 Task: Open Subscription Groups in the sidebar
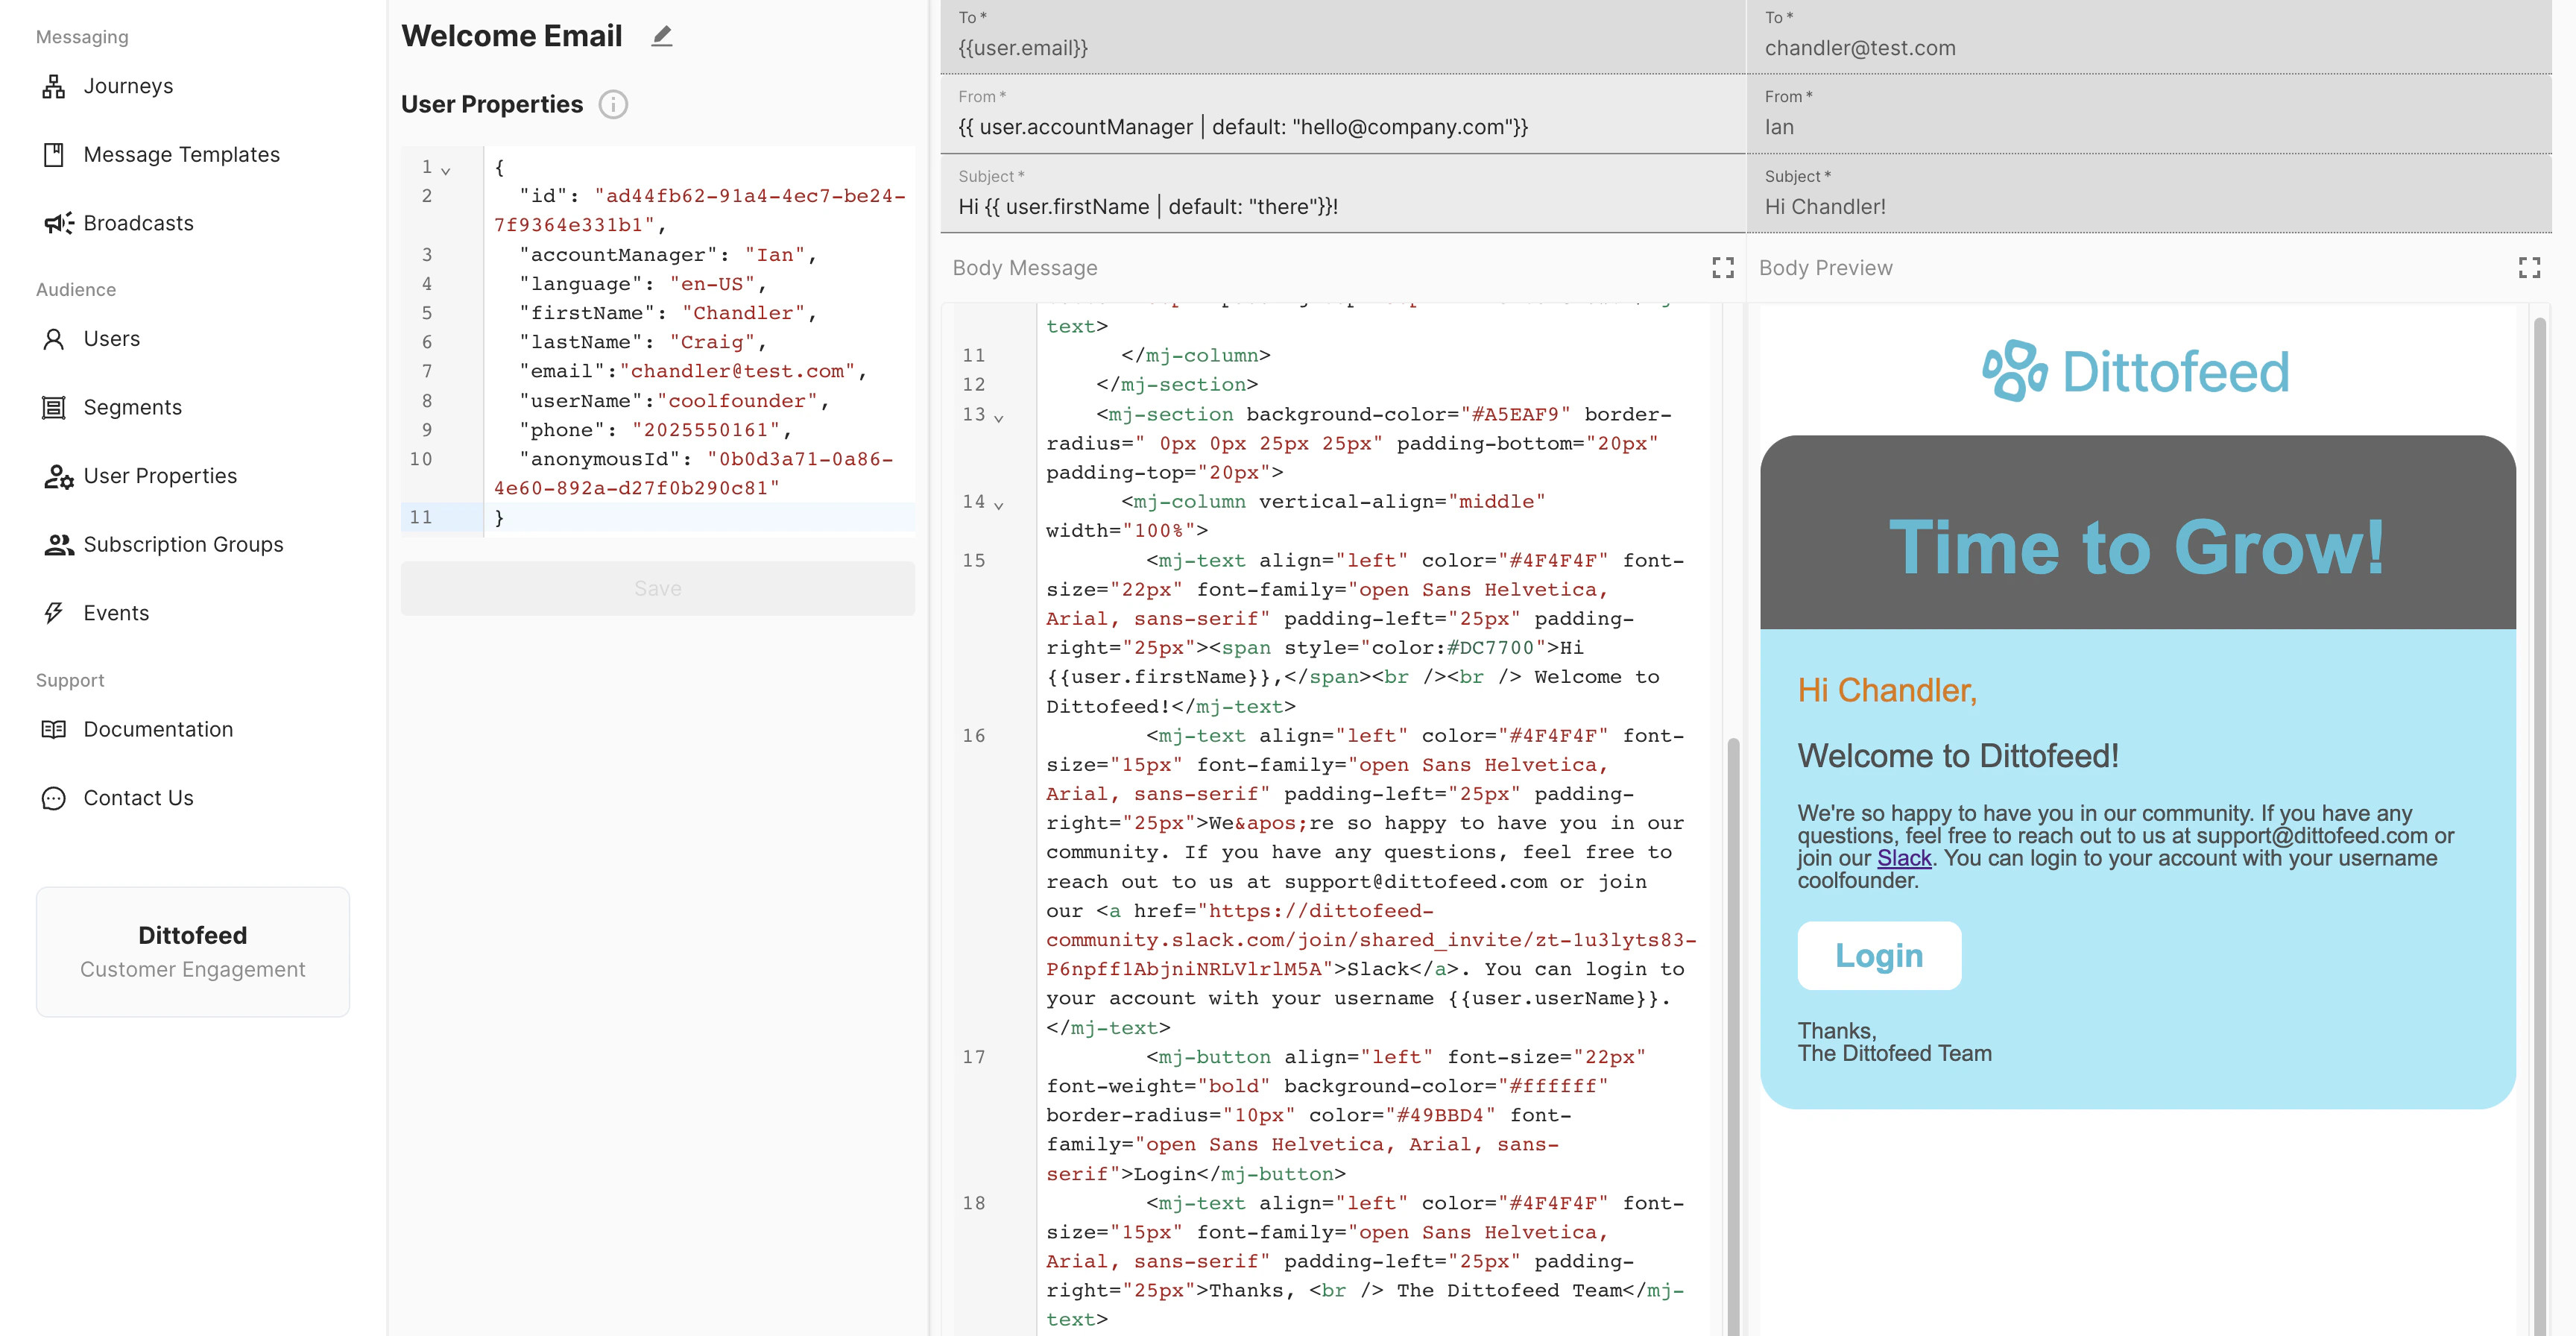click(183, 545)
